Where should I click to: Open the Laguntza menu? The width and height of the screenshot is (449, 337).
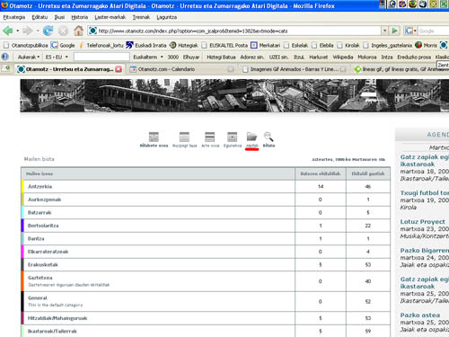(x=166, y=17)
